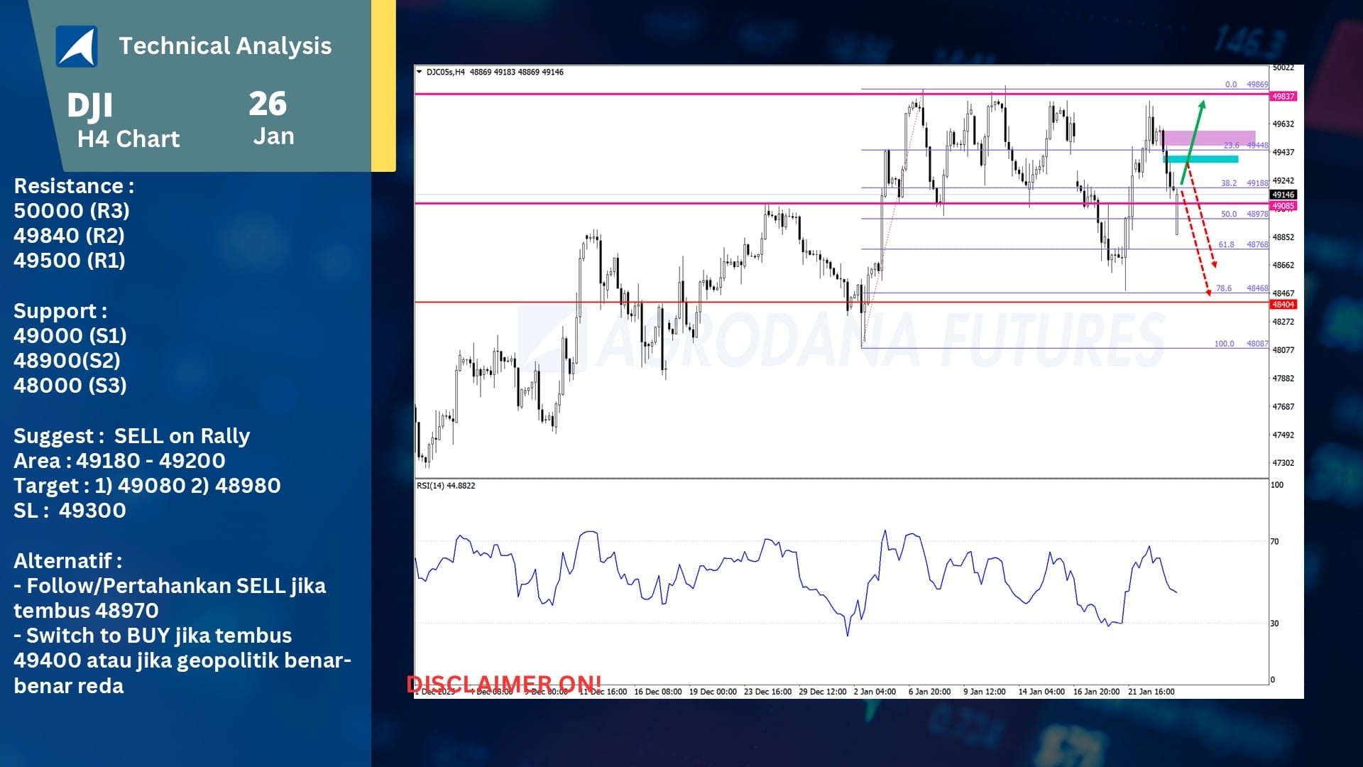The width and height of the screenshot is (1363, 767).
Task: Click the blue arrow logo icon
Action: [x=77, y=46]
